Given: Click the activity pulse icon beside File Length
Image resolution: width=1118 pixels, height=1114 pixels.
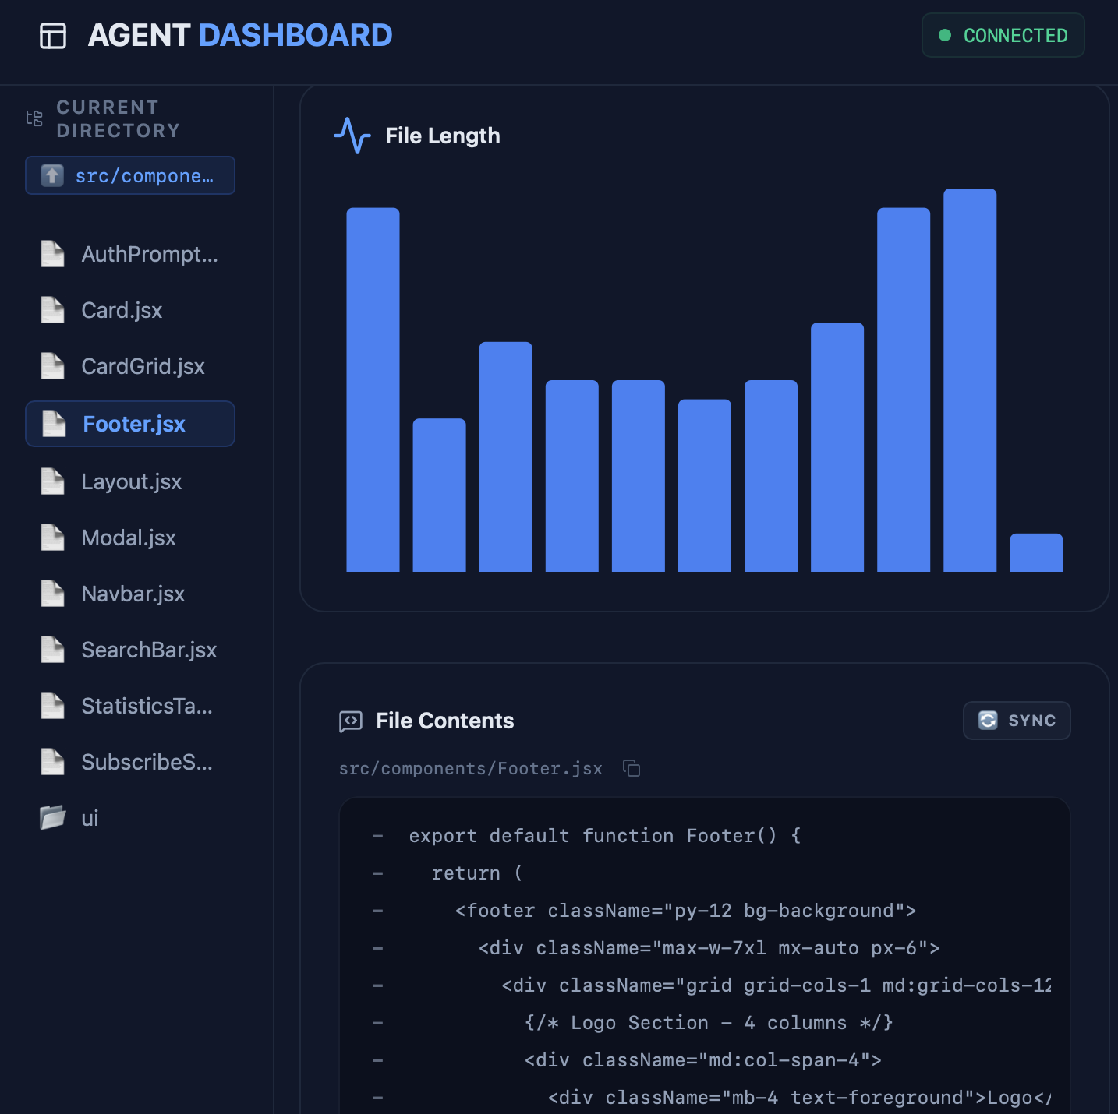Looking at the screenshot, I should [352, 136].
